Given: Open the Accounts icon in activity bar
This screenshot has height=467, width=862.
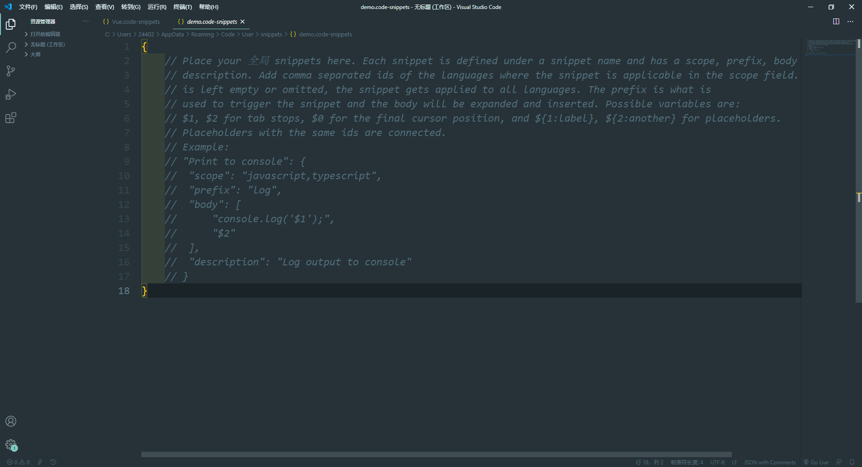Looking at the screenshot, I should [x=11, y=421].
